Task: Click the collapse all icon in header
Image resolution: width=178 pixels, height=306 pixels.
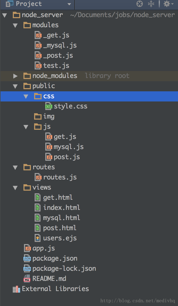Action: pyautogui.click(x=151, y=4)
